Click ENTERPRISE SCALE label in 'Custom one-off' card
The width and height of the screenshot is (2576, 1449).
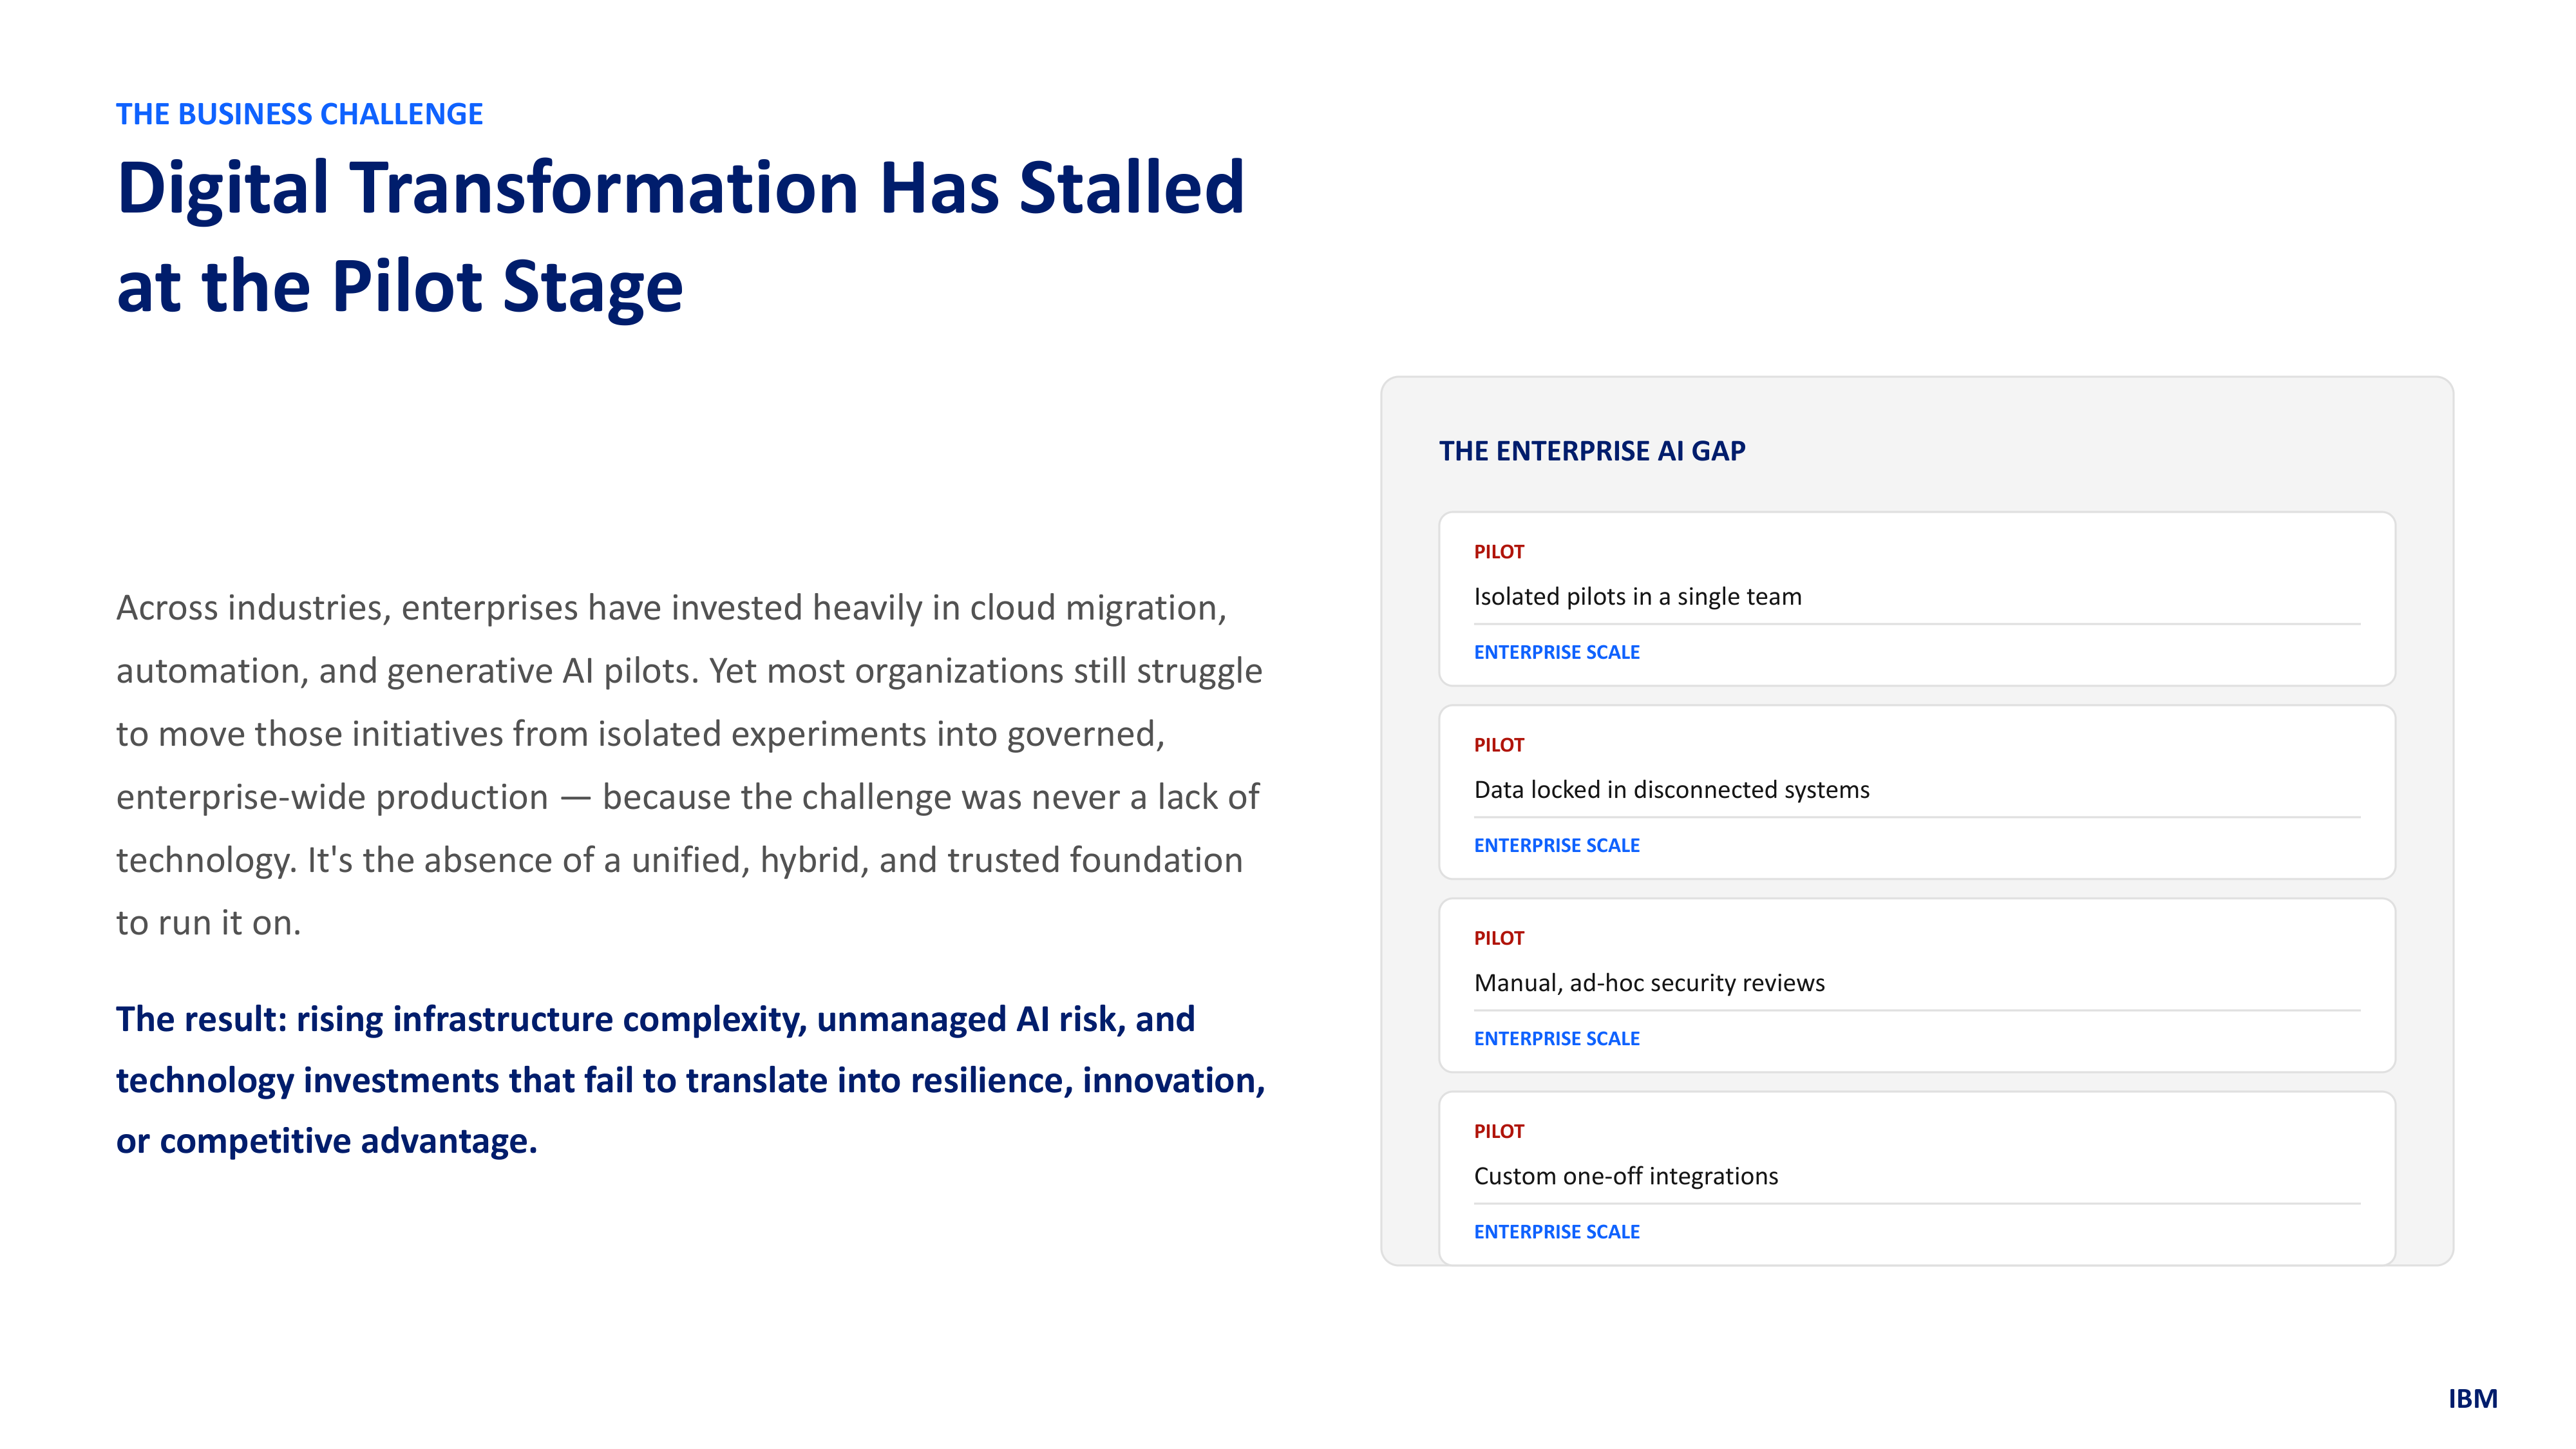coord(1557,1231)
